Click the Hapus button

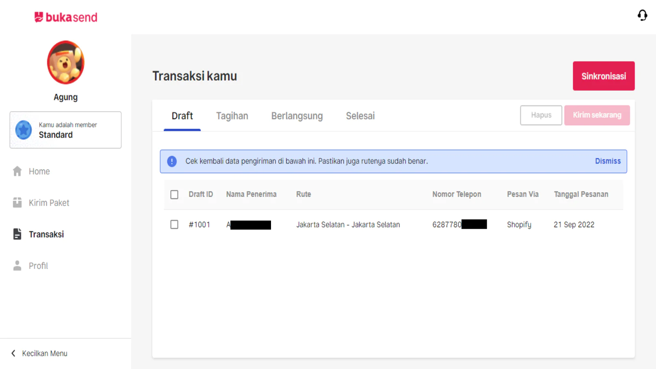point(541,115)
